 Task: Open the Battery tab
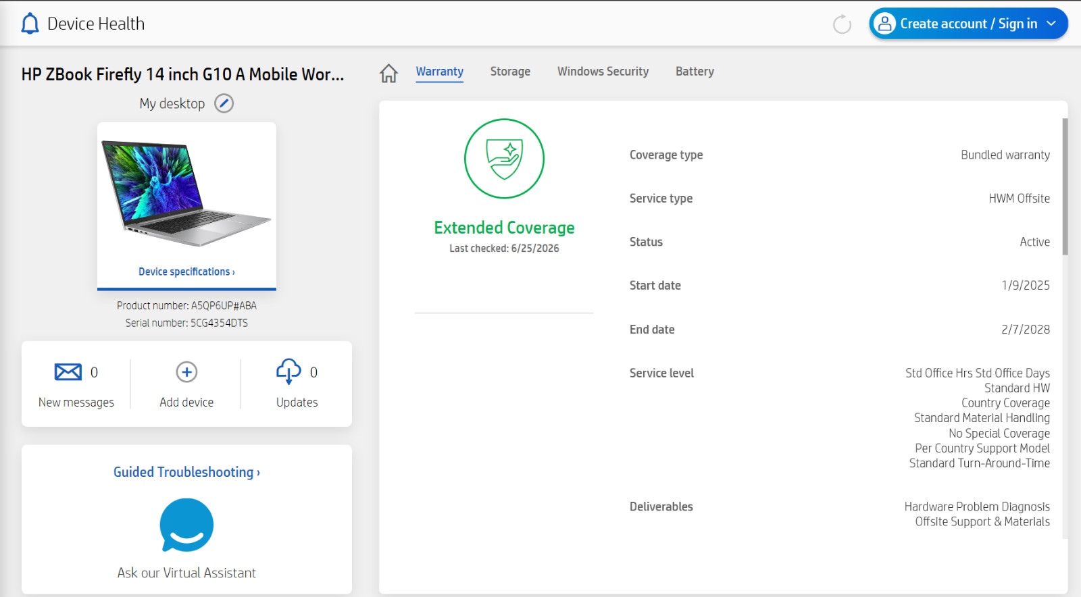click(695, 72)
